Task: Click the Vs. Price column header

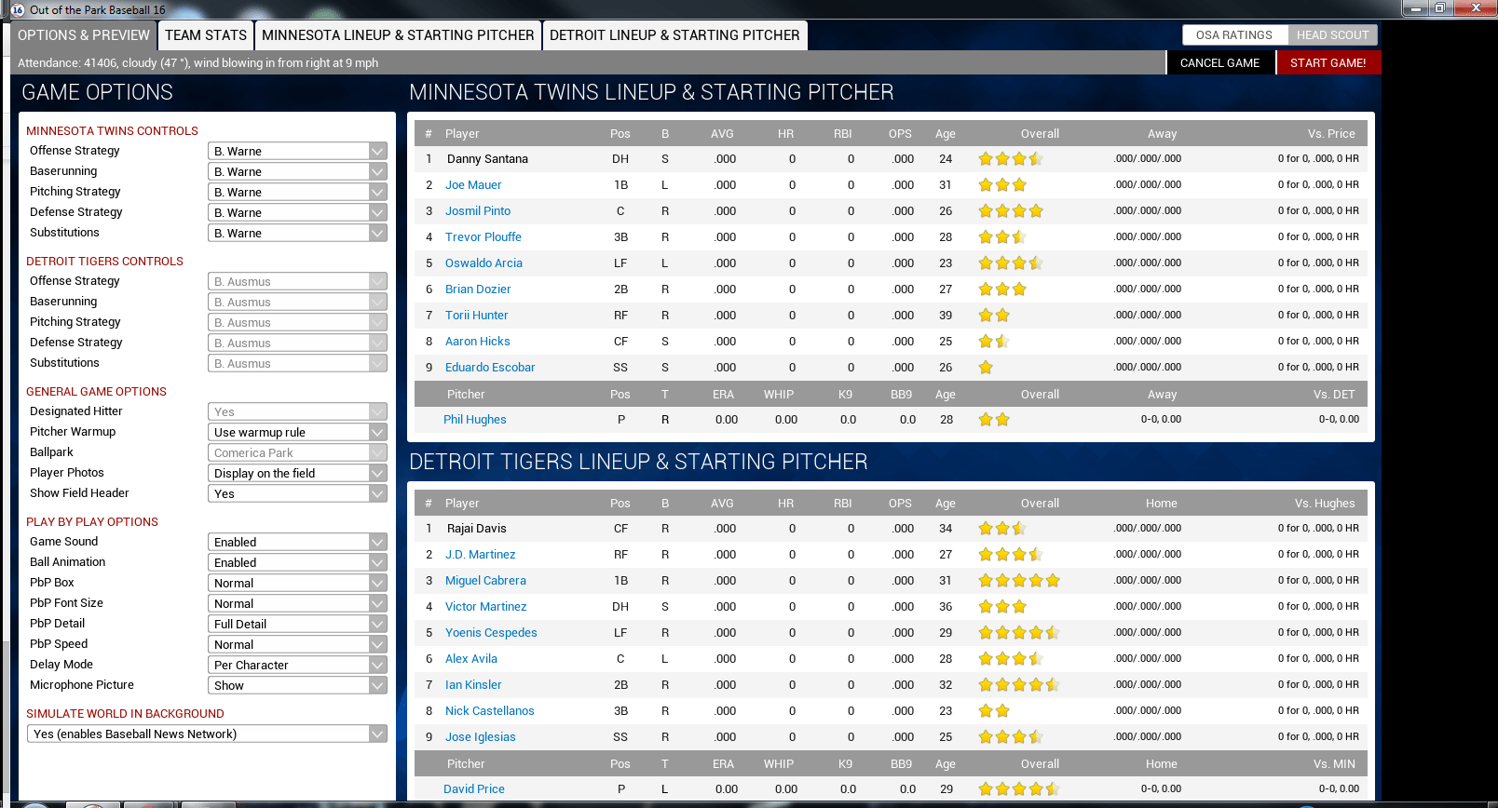Action: click(1331, 134)
